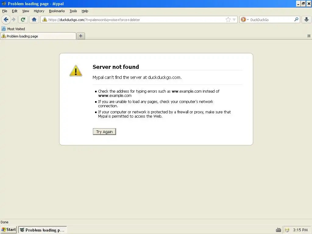Open the DuckDuckGo search engine selector

click(x=245, y=19)
